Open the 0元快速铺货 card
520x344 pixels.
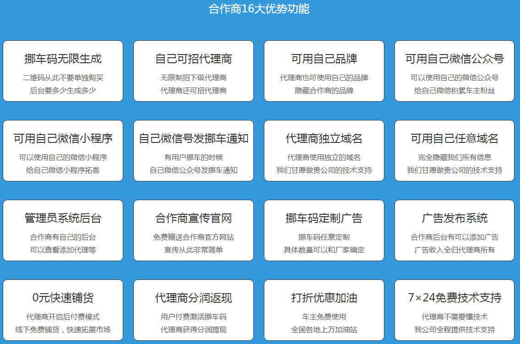click(x=63, y=310)
